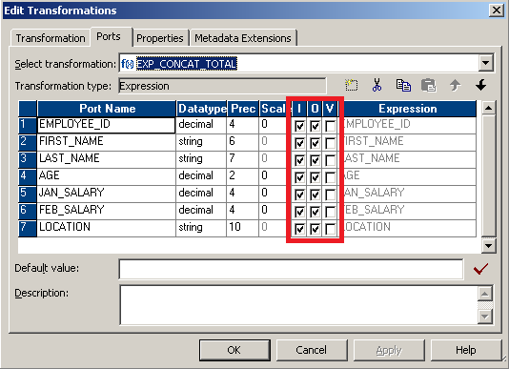
Task: Enable variable checkbox for AGE
Action: pos(331,177)
